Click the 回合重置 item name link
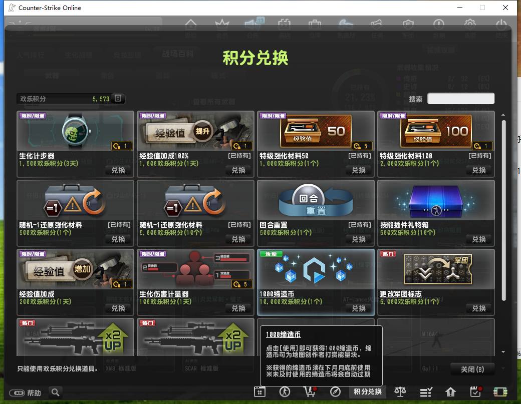521x404 pixels. pyautogui.click(x=273, y=225)
